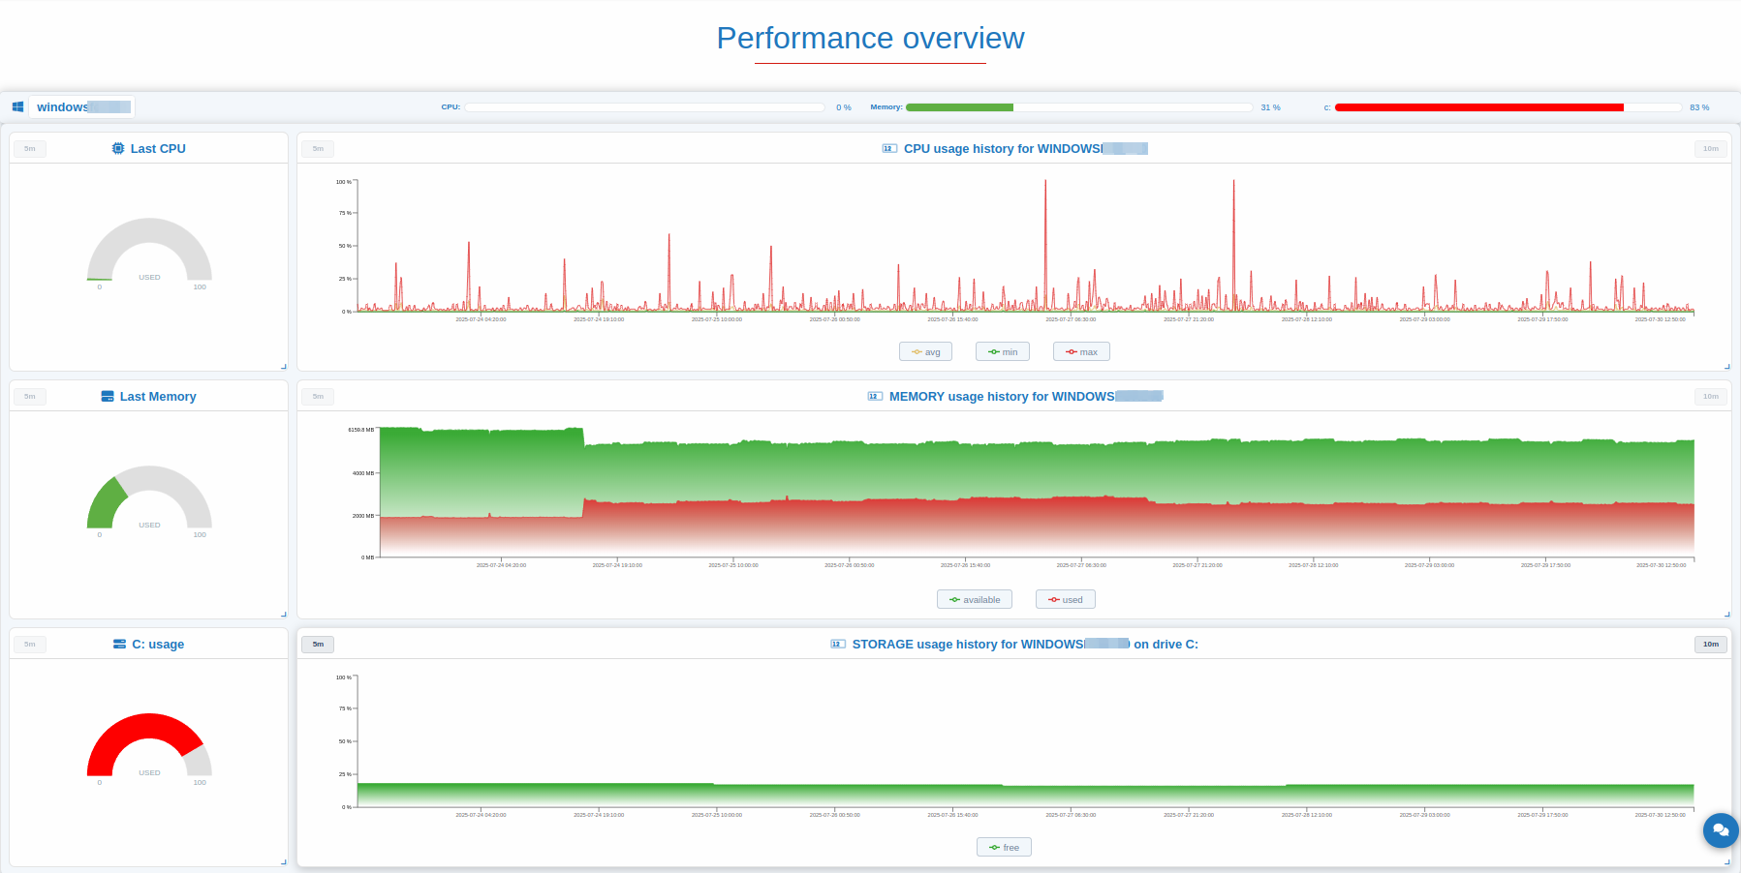Toggle the free series in storage chart

pyautogui.click(x=1004, y=848)
